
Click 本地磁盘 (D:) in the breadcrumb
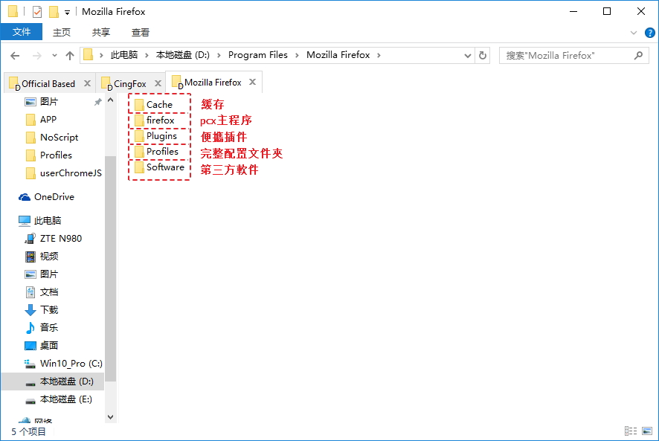183,55
